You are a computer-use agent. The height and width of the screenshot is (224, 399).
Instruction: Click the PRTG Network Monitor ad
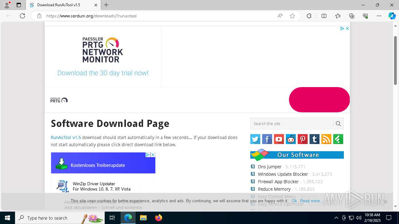tap(103, 56)
